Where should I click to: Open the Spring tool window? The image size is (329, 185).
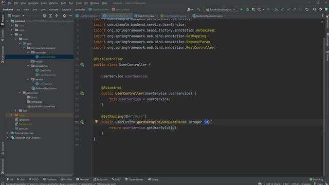pos(153,179)
